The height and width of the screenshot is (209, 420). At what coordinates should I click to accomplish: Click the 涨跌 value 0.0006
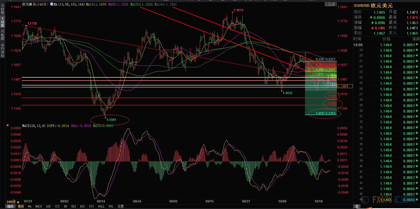tap(379, 18)
